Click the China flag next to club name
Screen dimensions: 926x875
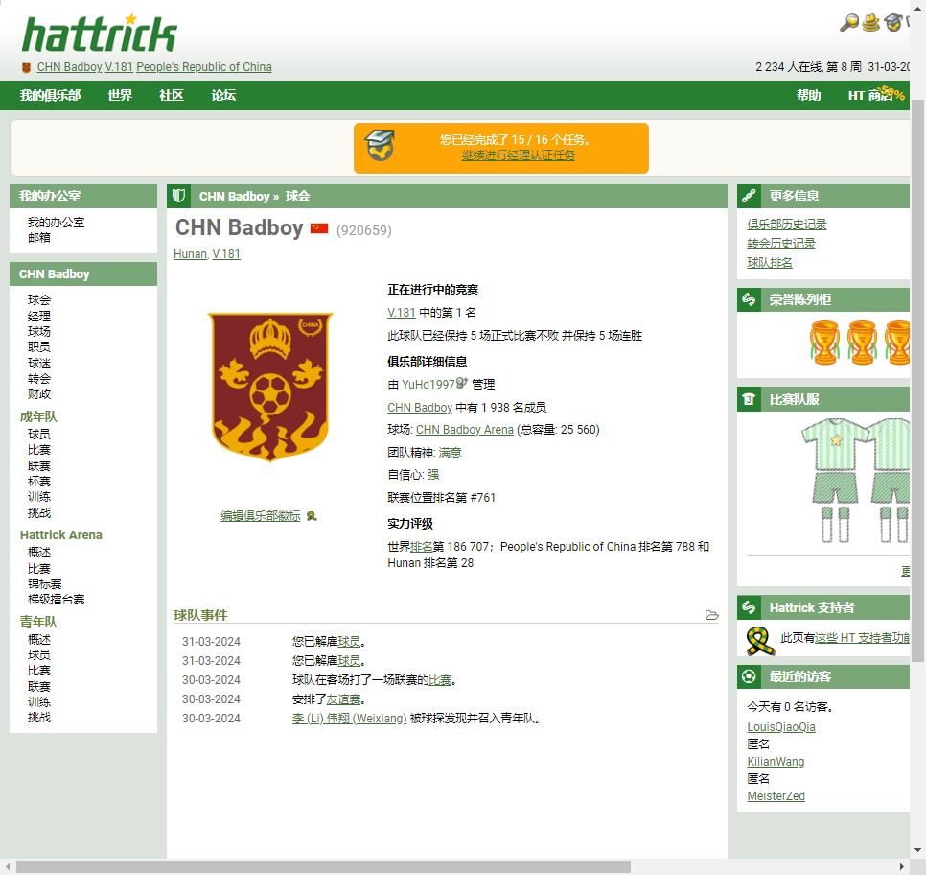(319, 228)
